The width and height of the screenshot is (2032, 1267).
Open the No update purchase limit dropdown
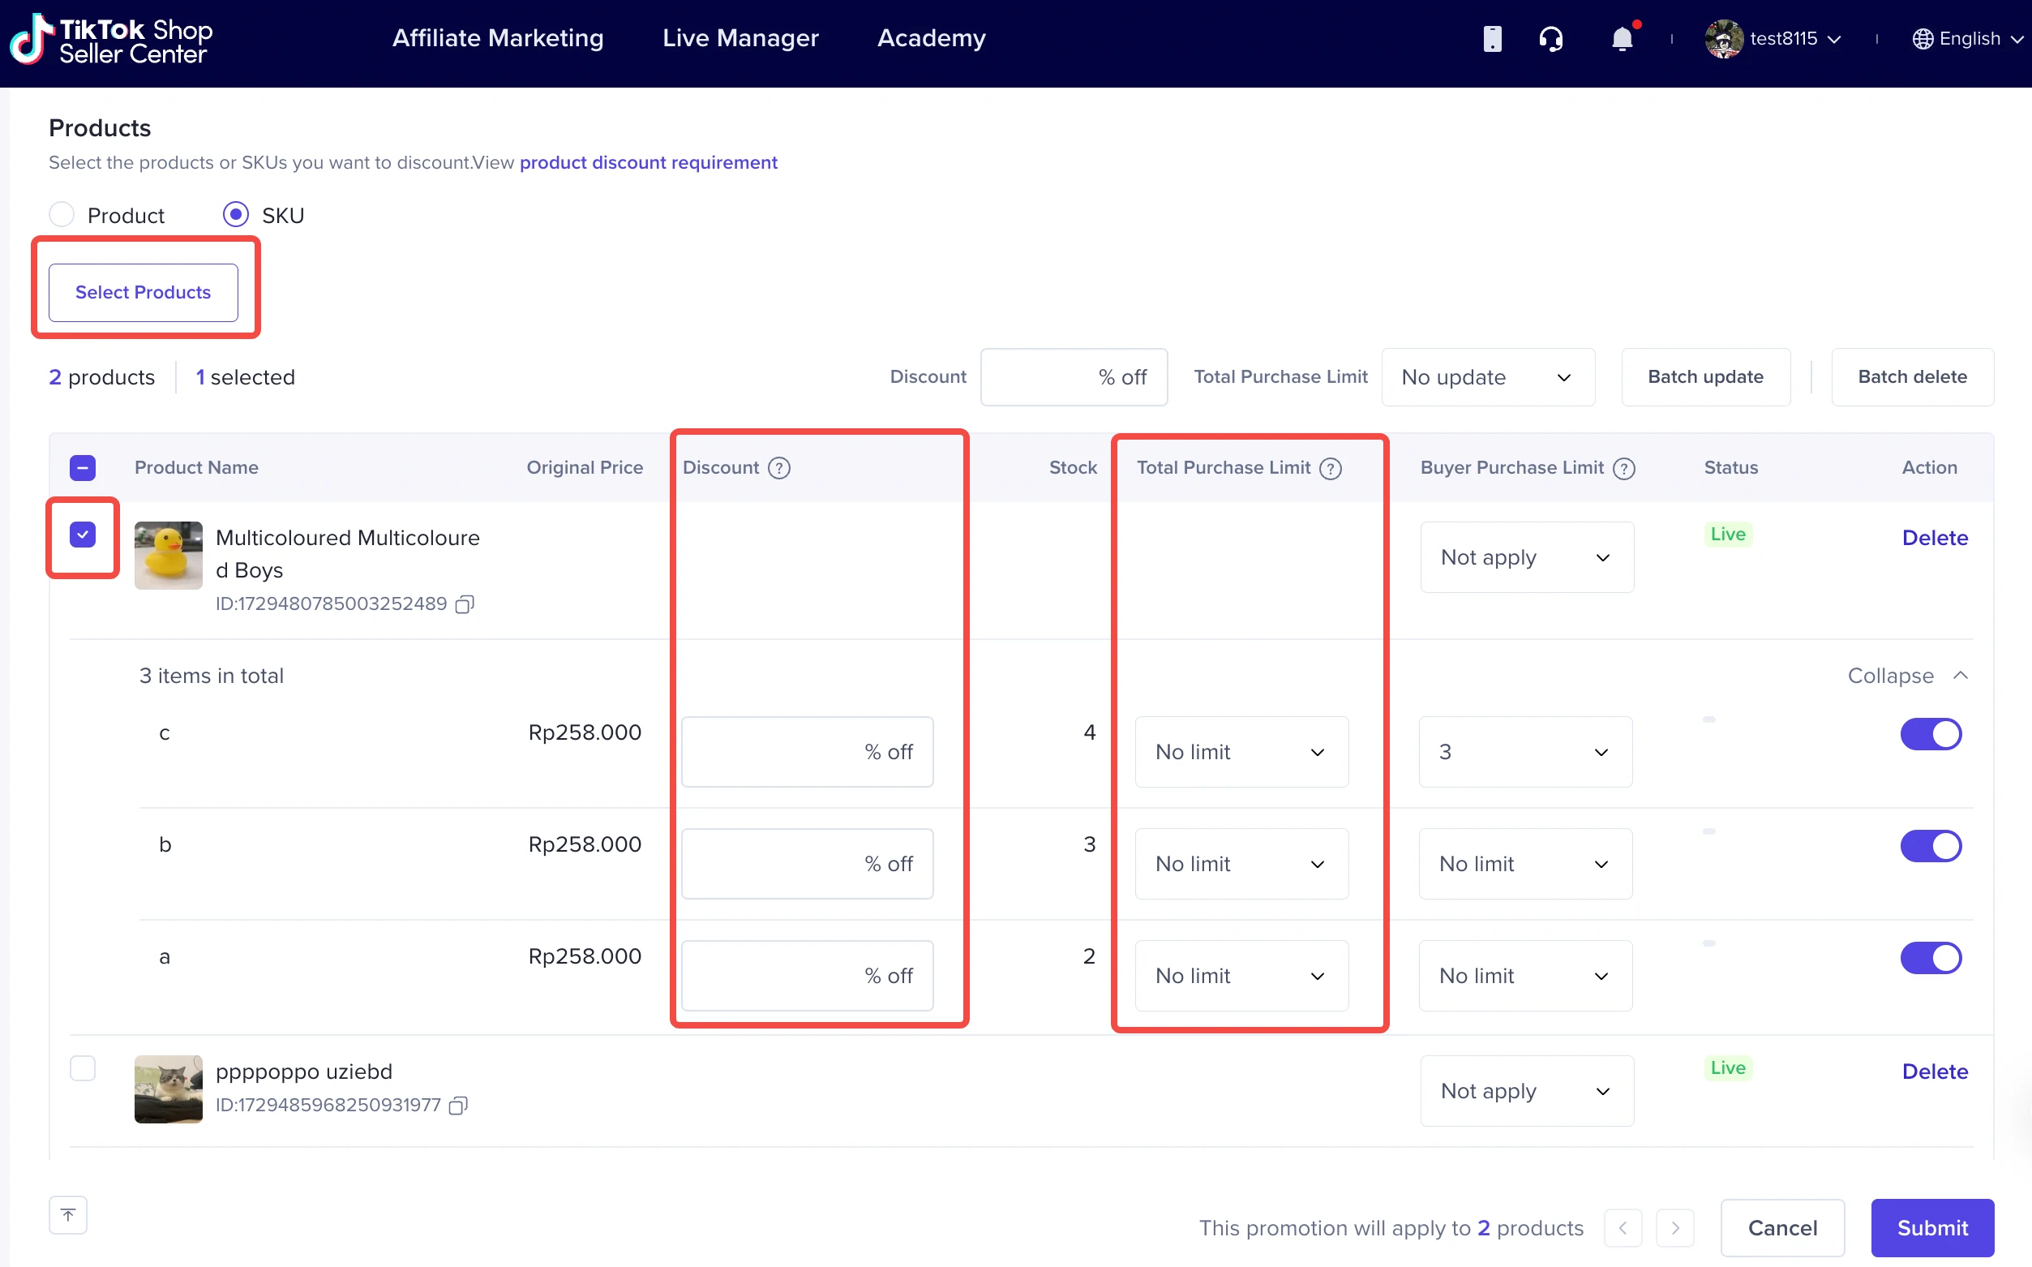[x=1487, y=377]
